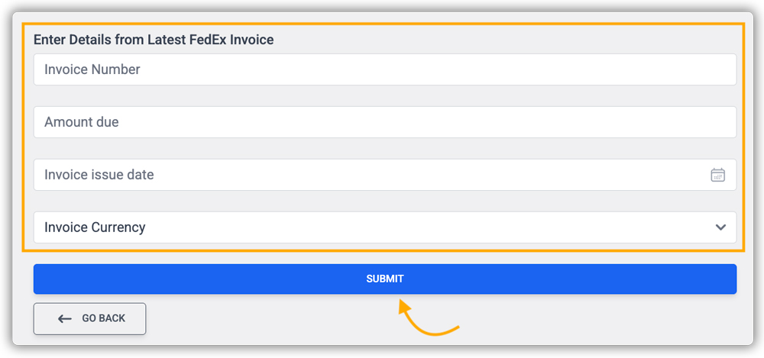The width and height of the screenshot is (764, 358).
Task: Click the GO BACK button
Action: pyautogui.click(x=89, y=319)
